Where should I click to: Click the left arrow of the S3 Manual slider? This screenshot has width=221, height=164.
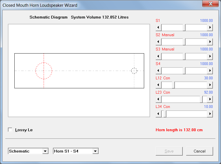pos(159,56)
